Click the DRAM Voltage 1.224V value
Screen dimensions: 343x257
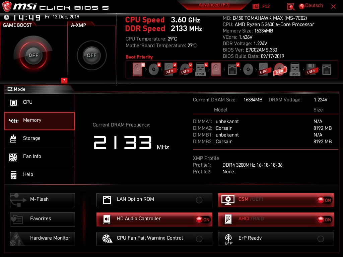pos(321,100)
